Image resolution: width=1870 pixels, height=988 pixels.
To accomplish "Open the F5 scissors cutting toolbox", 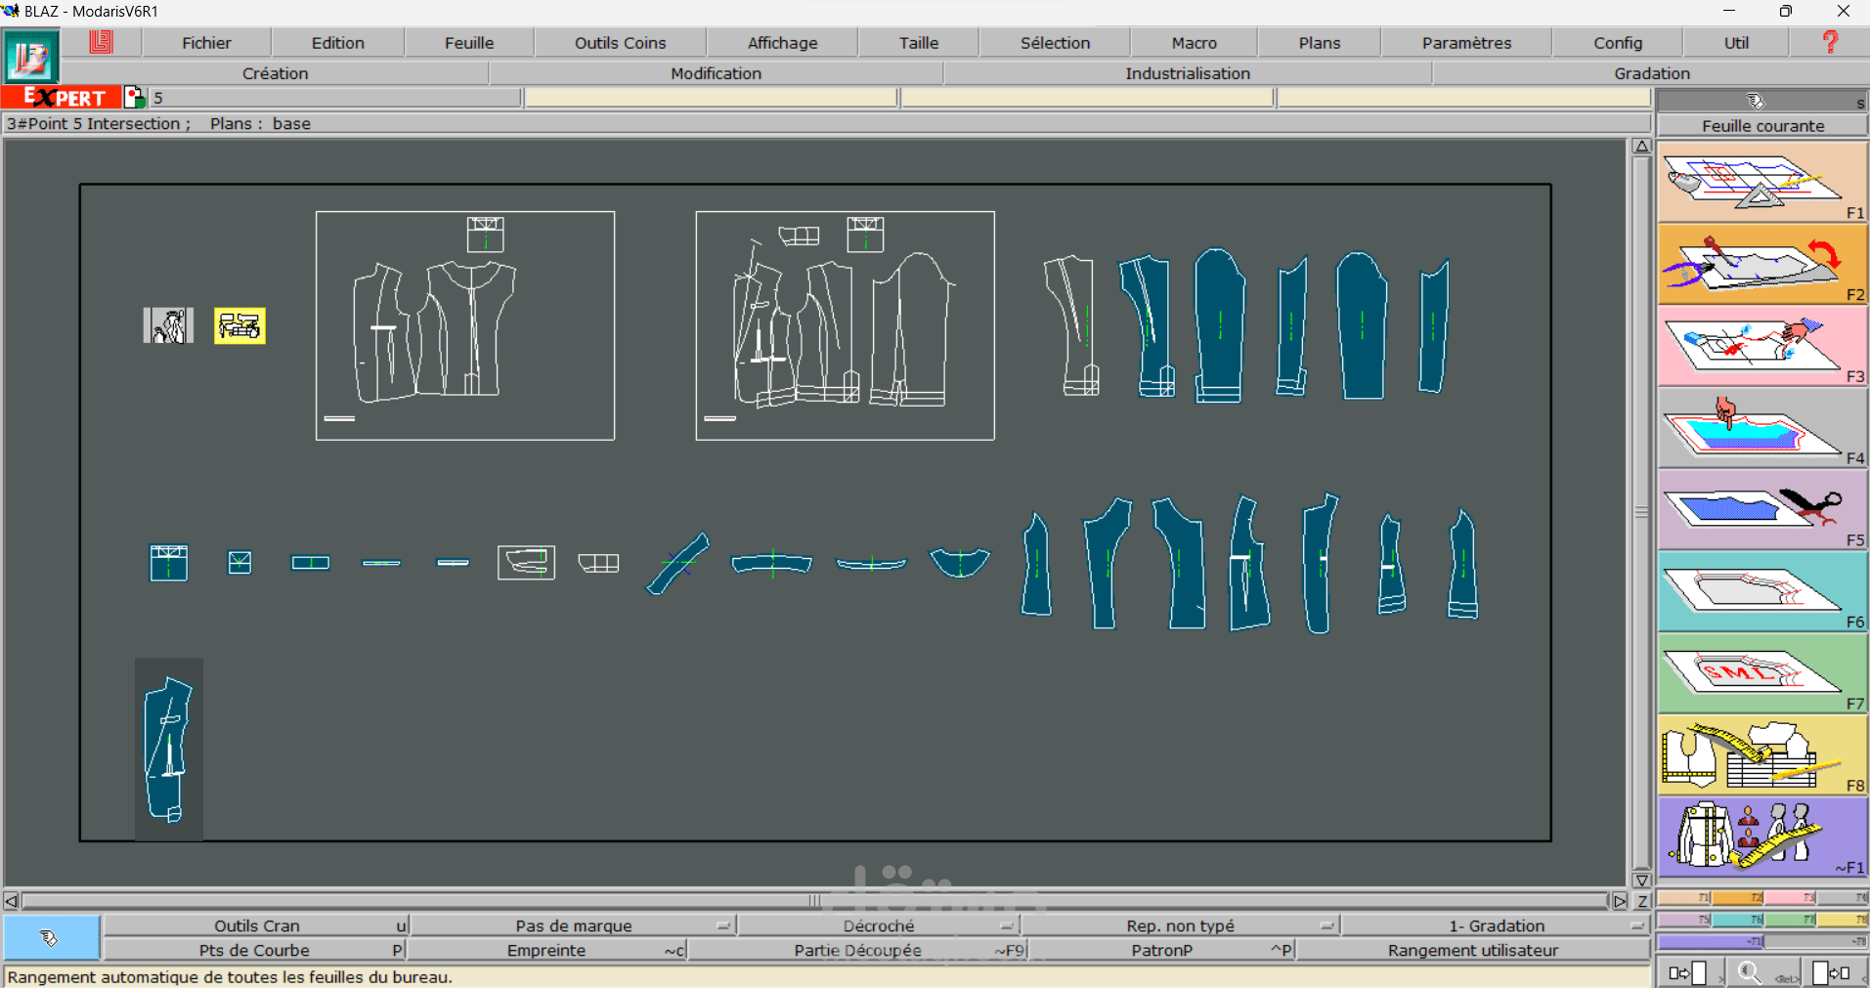I will 1761,510.
